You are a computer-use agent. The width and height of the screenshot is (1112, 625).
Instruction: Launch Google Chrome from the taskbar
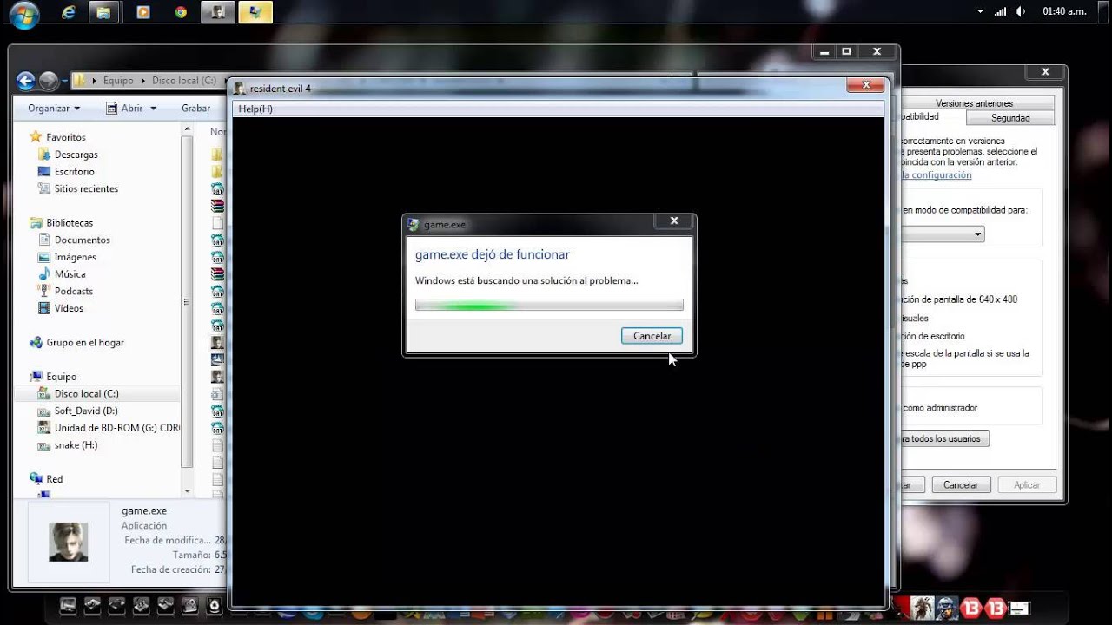click(x=181, y=12)
